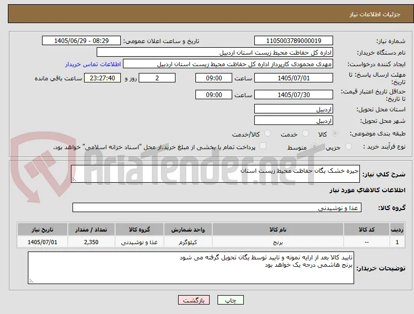Click the طبقه بندی موضوعی label
414x314 pixels.
[x=378, y=133]
